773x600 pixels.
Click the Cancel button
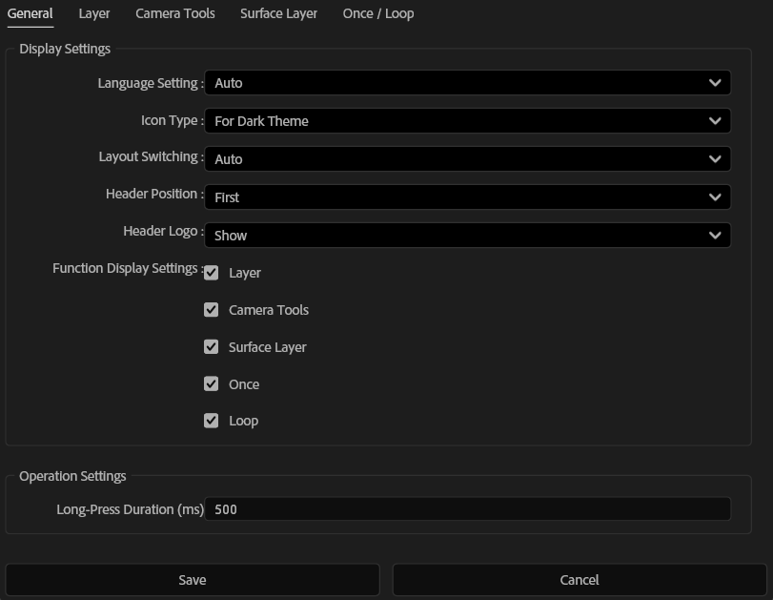tap(580, 579)
